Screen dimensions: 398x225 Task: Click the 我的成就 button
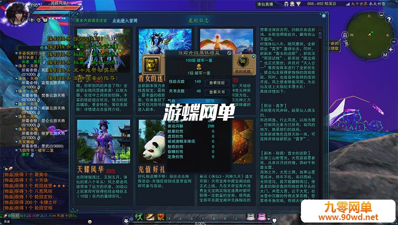243,72
